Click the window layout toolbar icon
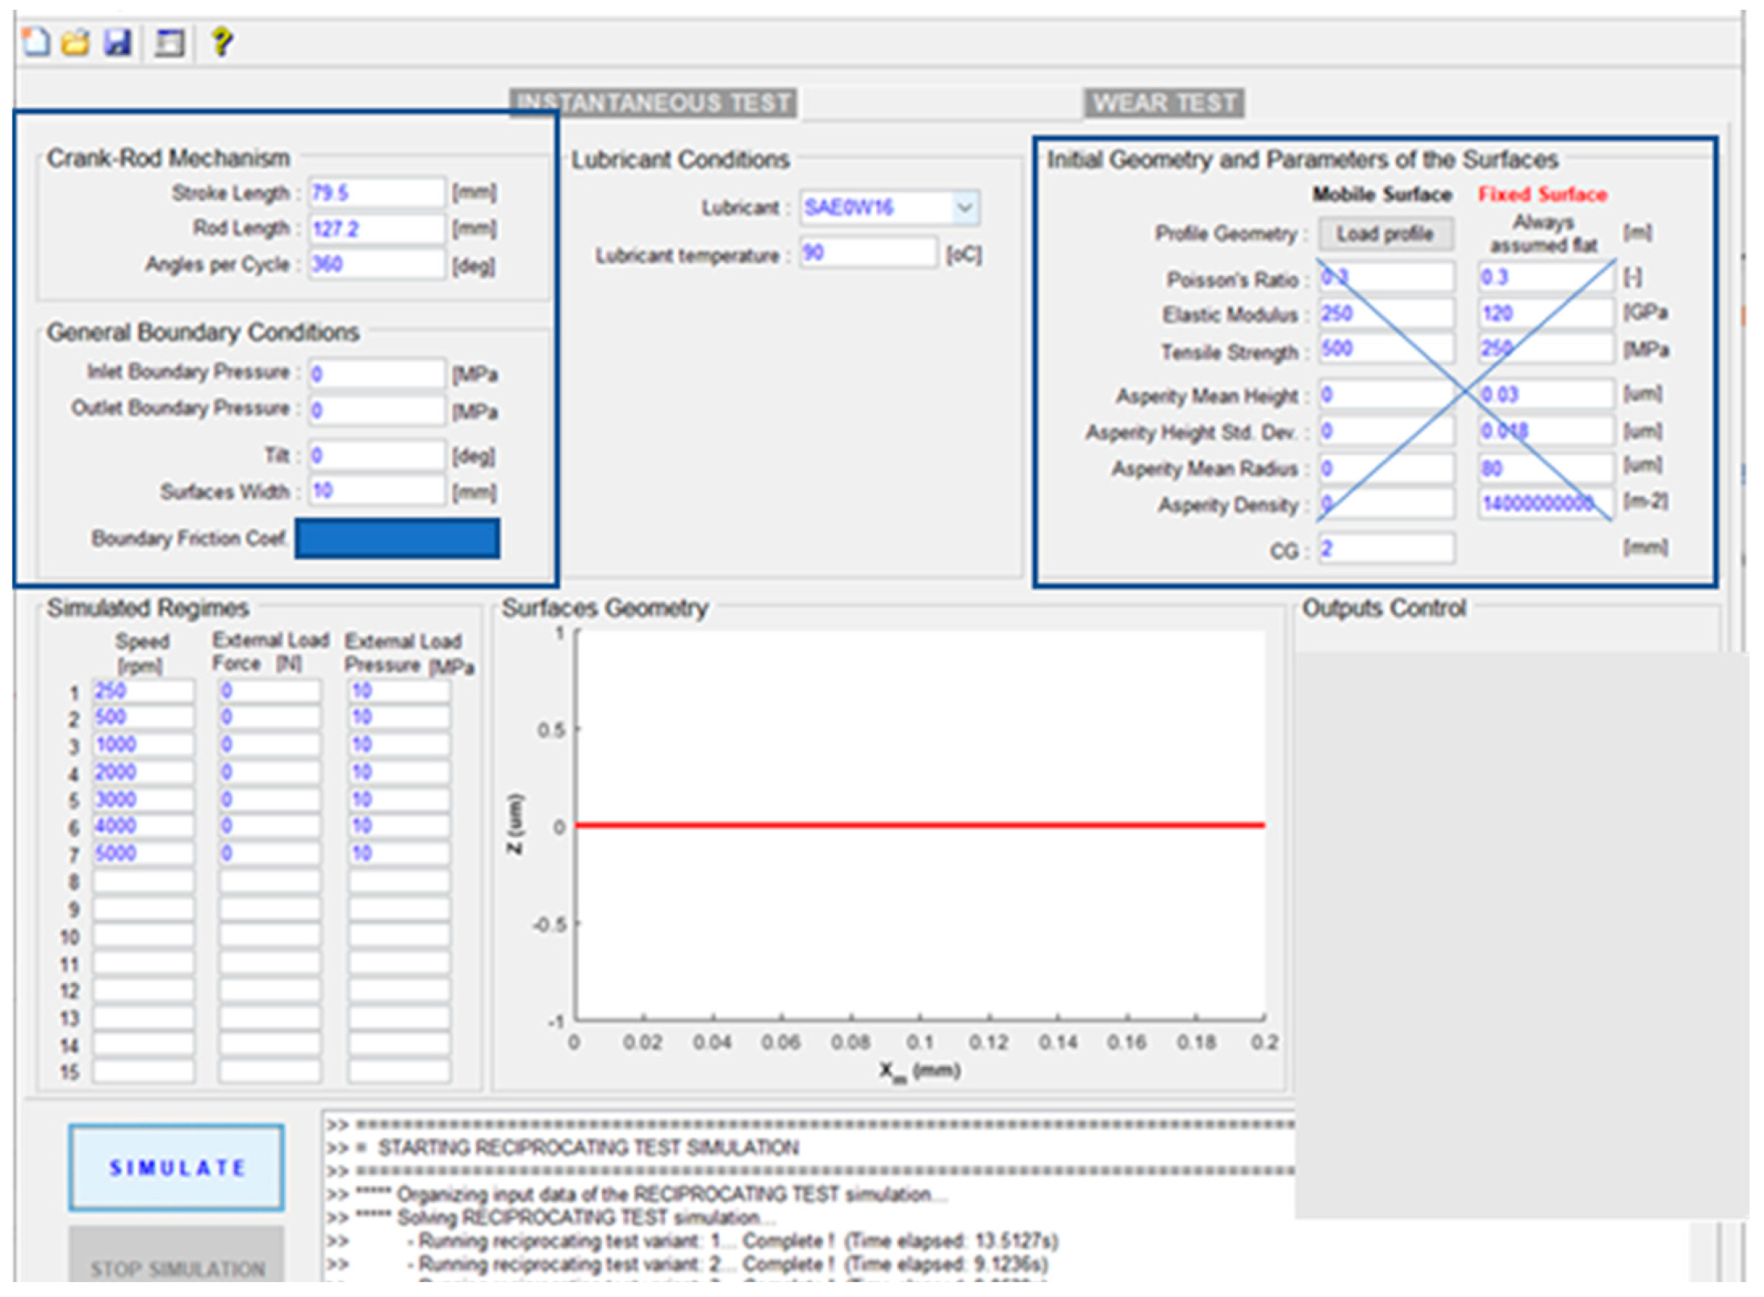 point(169,43)
